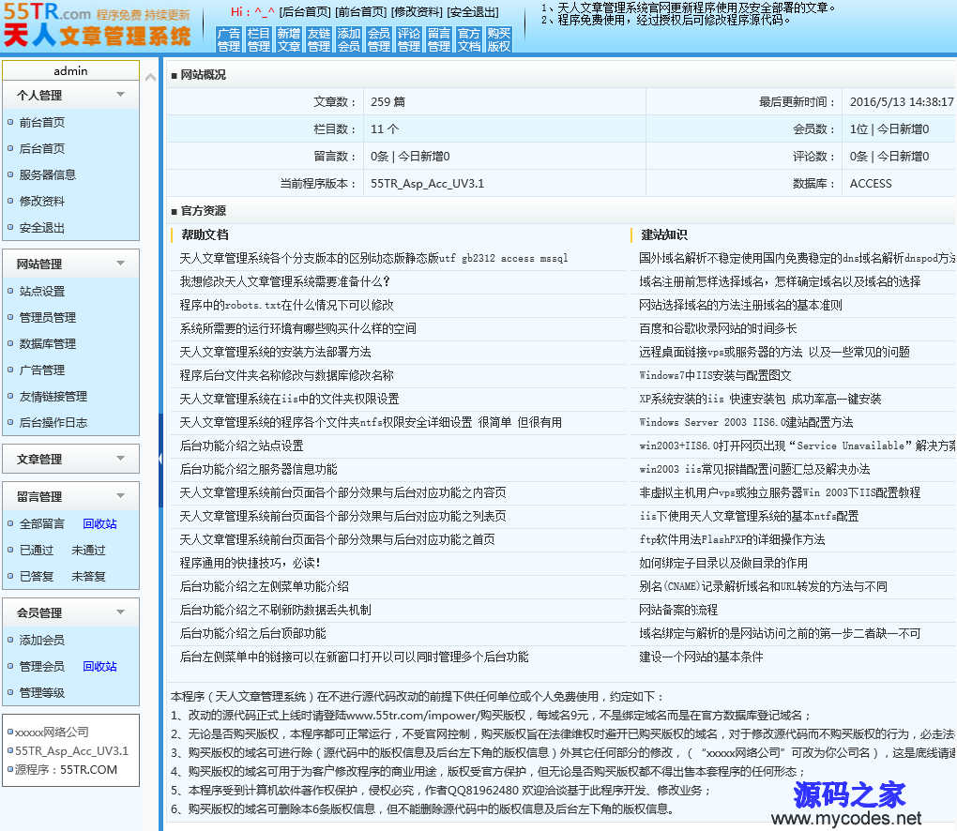Open 全部留言 in the sidebar
This screenshot has width=957, height=831.
tap(41, 523)
